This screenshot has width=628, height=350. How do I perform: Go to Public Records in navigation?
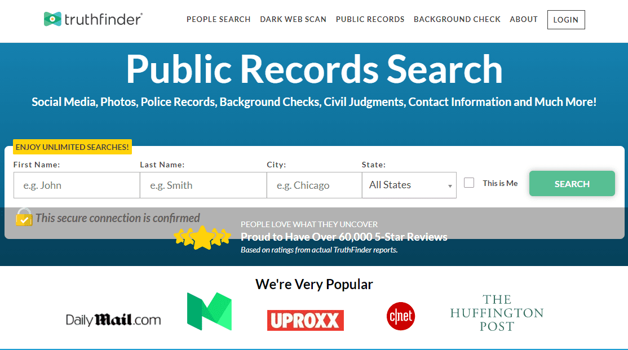pos(370,19)
